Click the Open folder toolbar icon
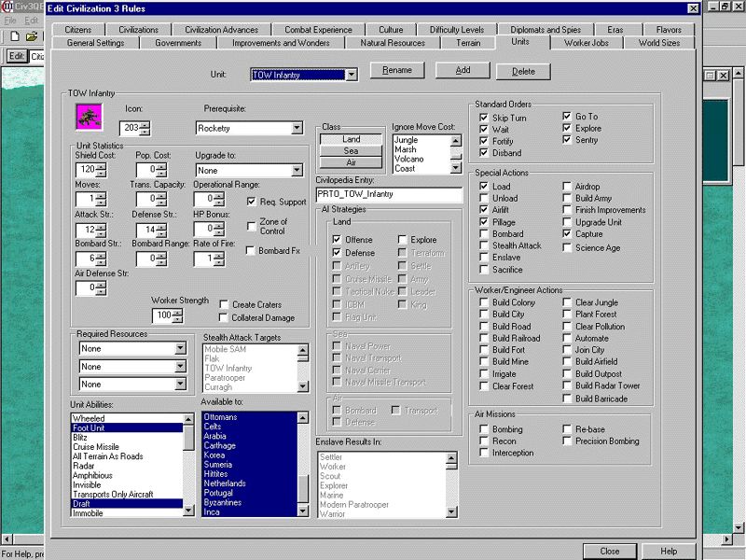The height and width of the screenshot is (560, 746). 32,35
